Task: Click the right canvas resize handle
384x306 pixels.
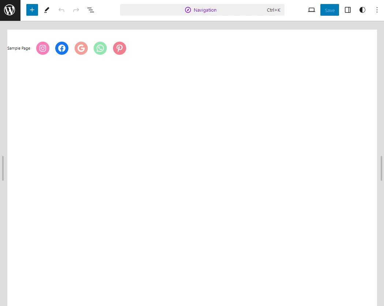Action: point(381,168)
